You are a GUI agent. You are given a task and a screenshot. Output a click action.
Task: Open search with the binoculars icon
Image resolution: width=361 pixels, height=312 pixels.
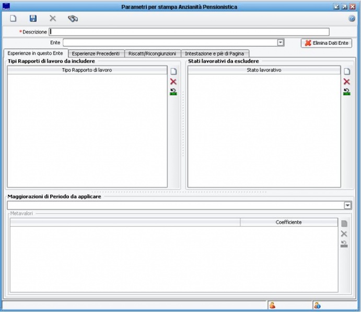(73, 18)
